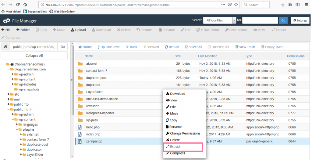Image resolution: width=312 pixels, height=160 pixels.
Task: Select the duplicate-post folder row in the list
Action: [x=192, y=78]
